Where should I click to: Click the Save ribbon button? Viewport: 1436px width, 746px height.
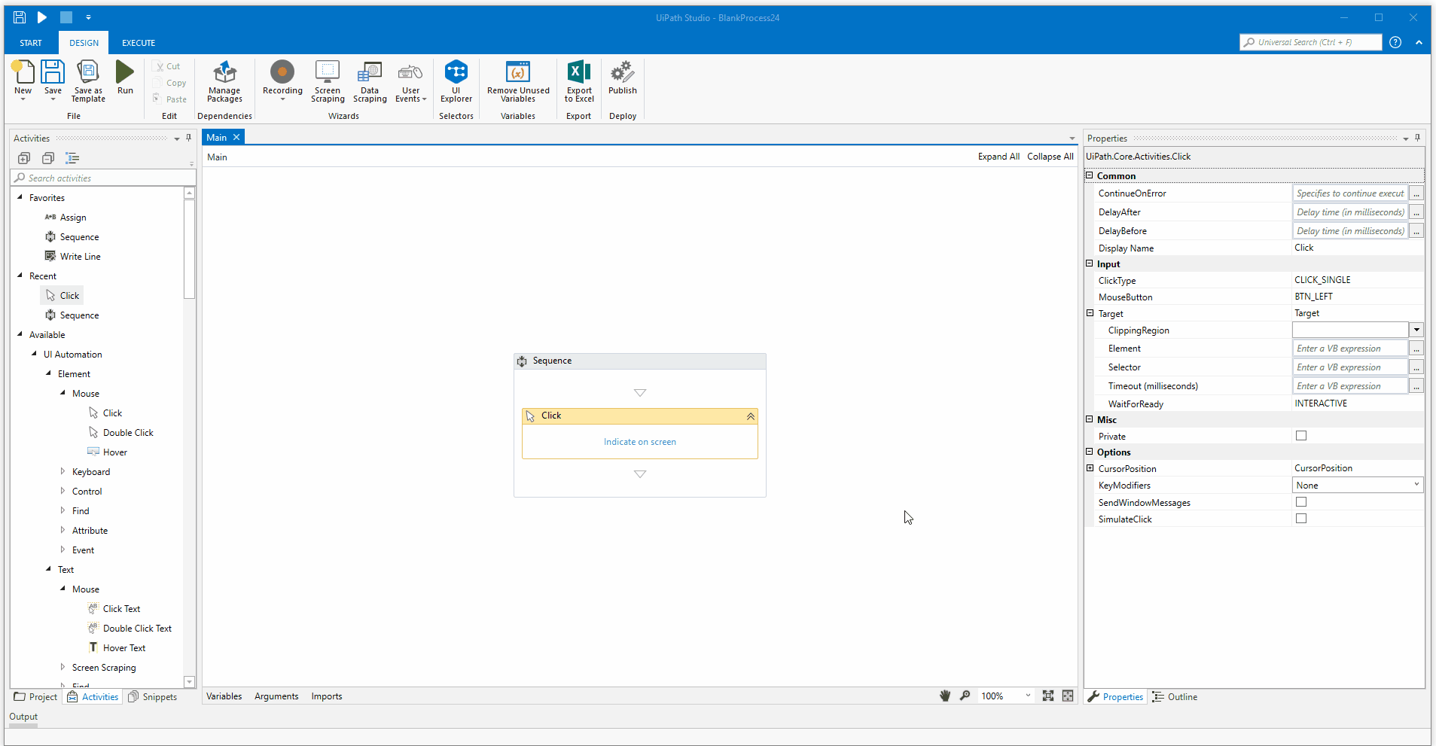tap(53, 80)
